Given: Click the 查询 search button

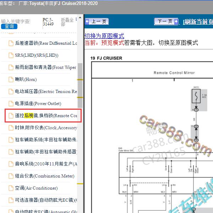Looking at the screenshot, I should 9,26.
